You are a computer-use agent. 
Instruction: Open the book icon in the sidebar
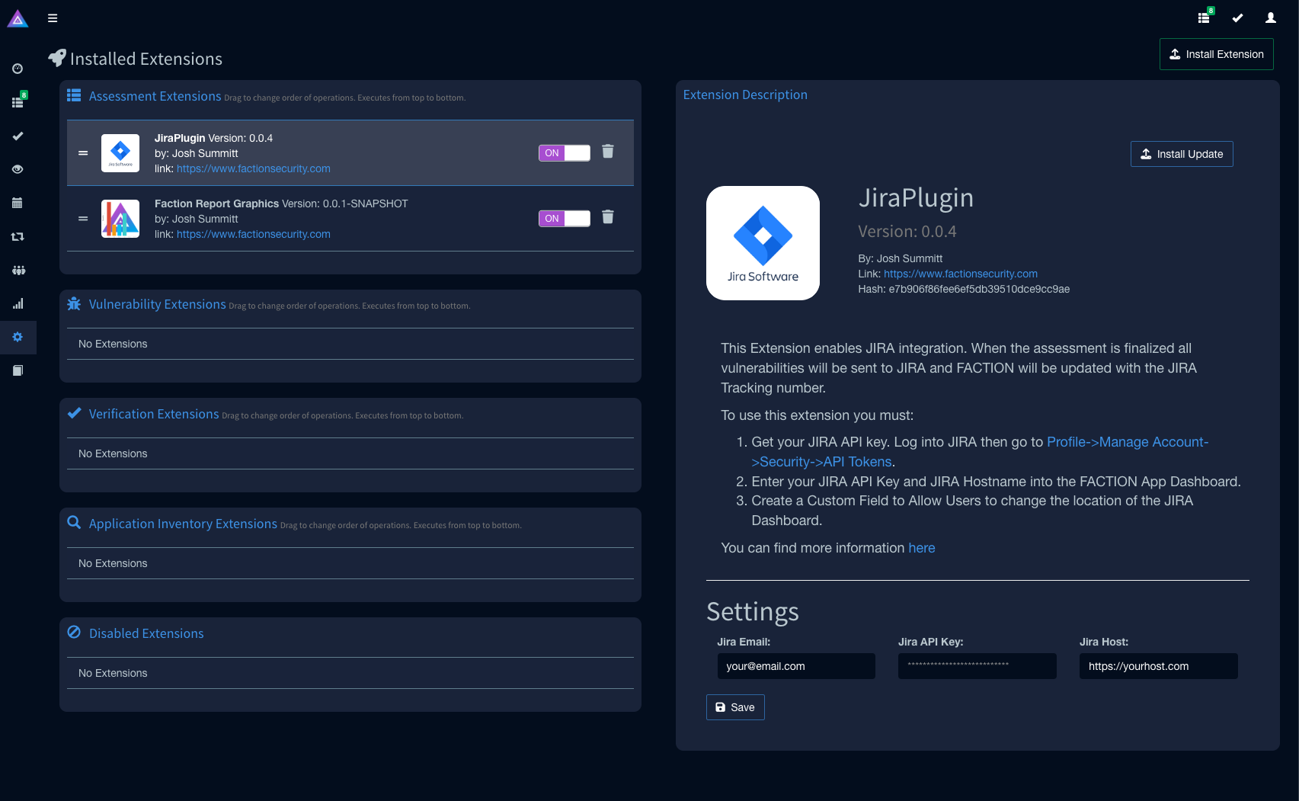pos(18,370)
